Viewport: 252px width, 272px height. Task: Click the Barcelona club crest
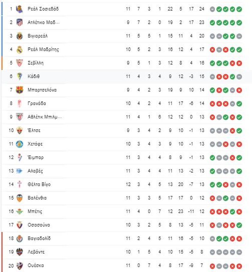(x=19, y=90)
